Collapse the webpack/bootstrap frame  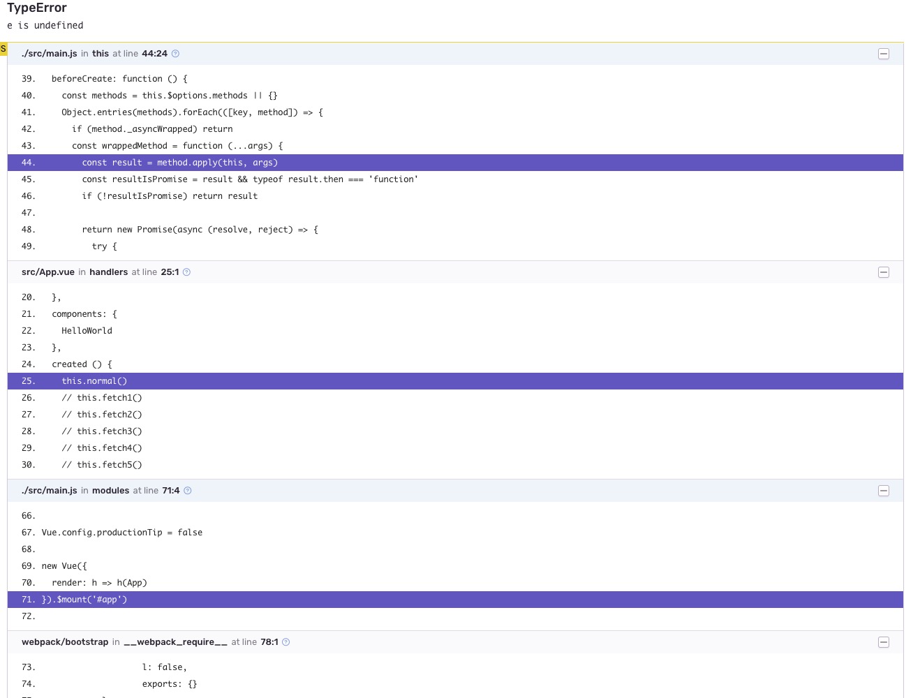click(x=884, y=642)
